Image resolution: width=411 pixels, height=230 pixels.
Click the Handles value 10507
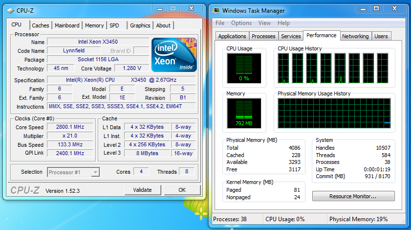click(x=383, y=148)
